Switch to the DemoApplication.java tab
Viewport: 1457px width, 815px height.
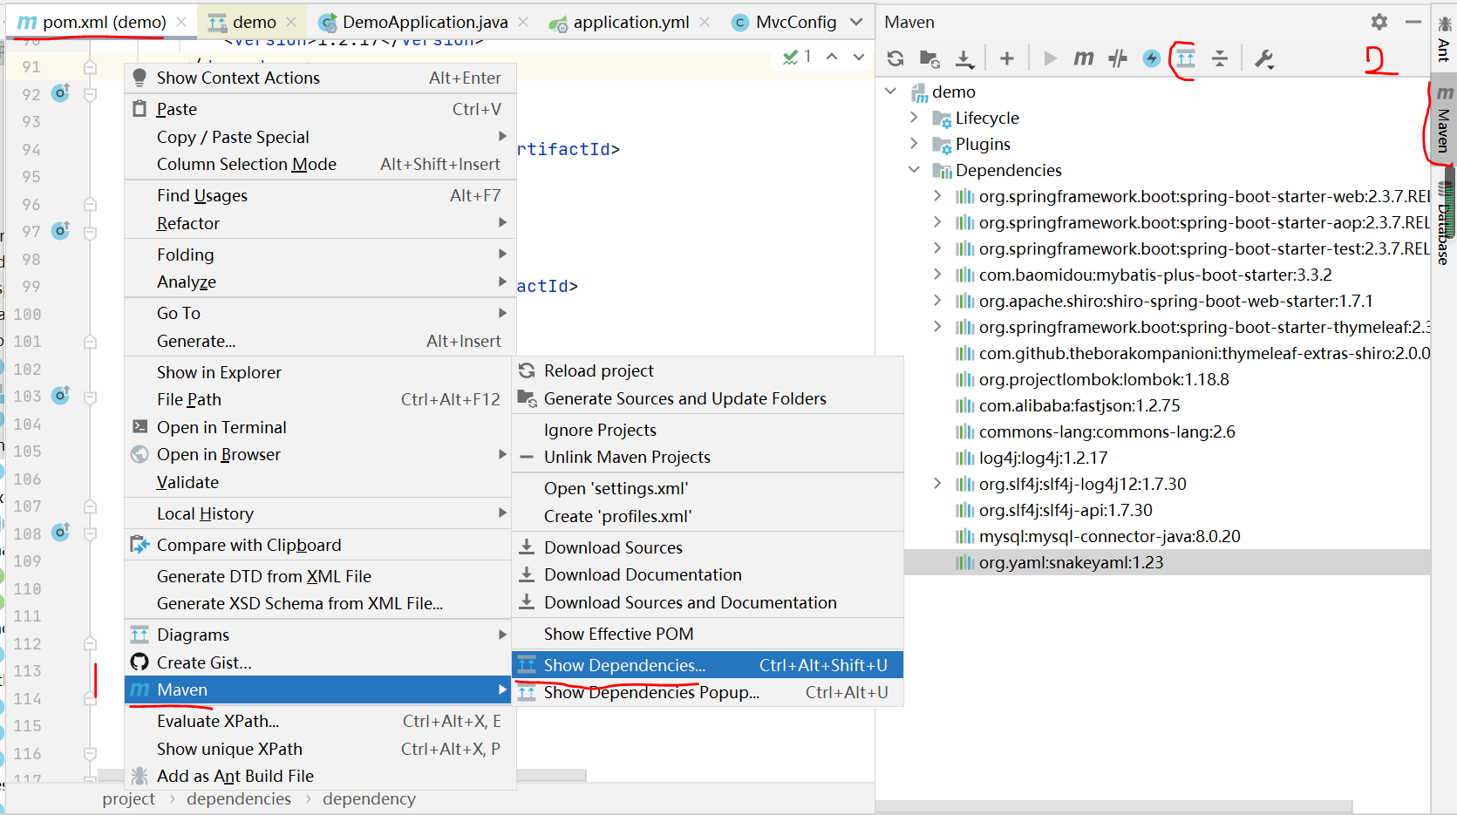click(x=426, y=21)
